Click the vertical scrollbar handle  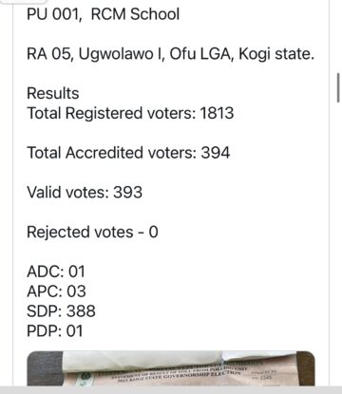point(338,87)
